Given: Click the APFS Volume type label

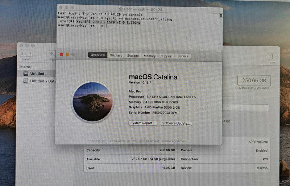Looking at the screenshot, I should 258,142.
